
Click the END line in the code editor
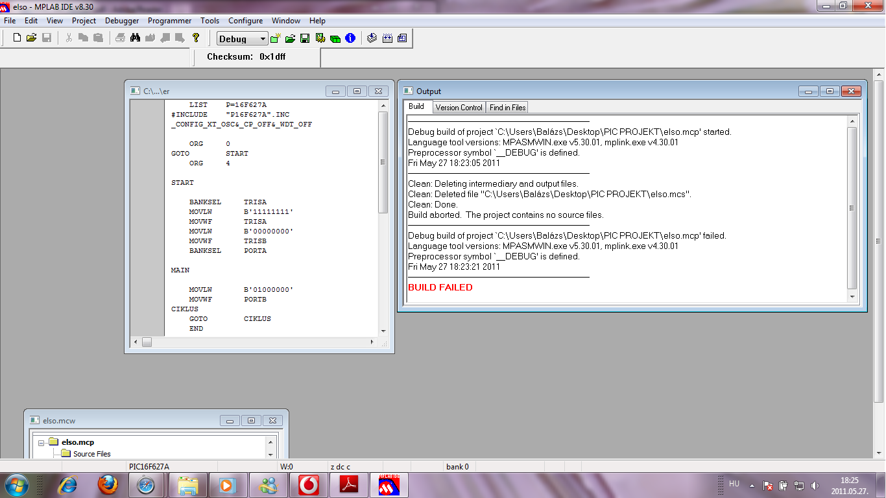pos(196,328)
